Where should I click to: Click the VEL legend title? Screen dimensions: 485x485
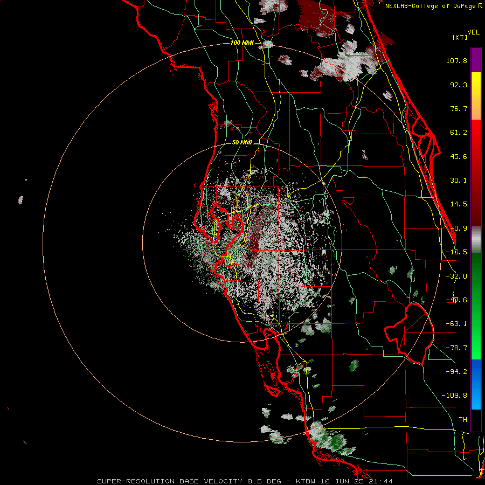tap(473, 32)
